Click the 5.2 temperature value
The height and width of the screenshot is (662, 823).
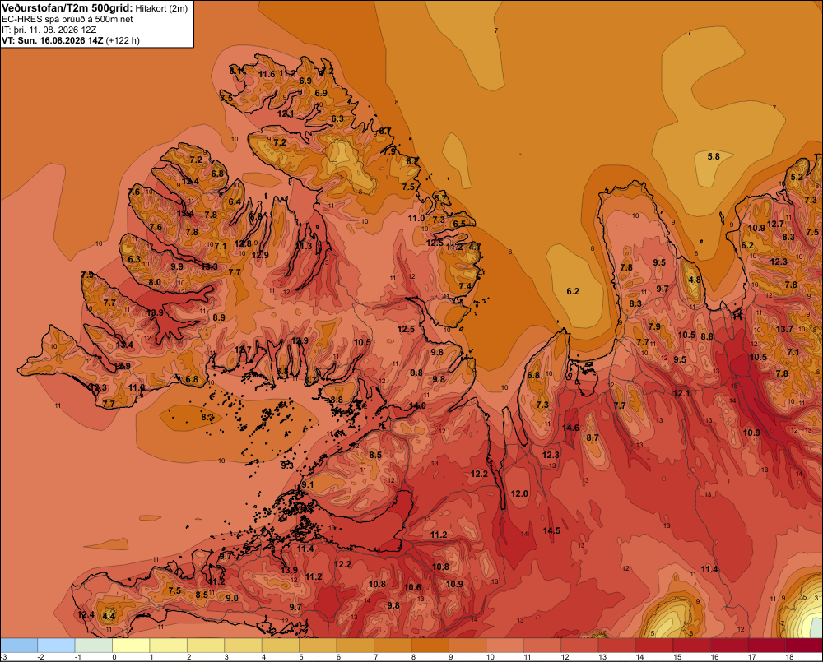(797, 177)
